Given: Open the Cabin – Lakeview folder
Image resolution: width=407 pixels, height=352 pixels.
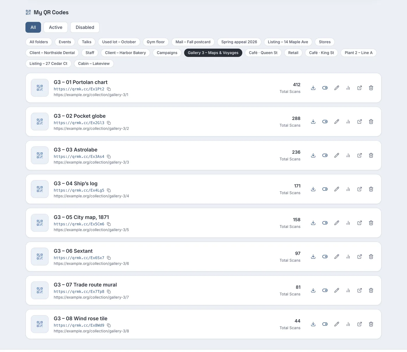Looking at the screenshot, I should coord(94,63).
